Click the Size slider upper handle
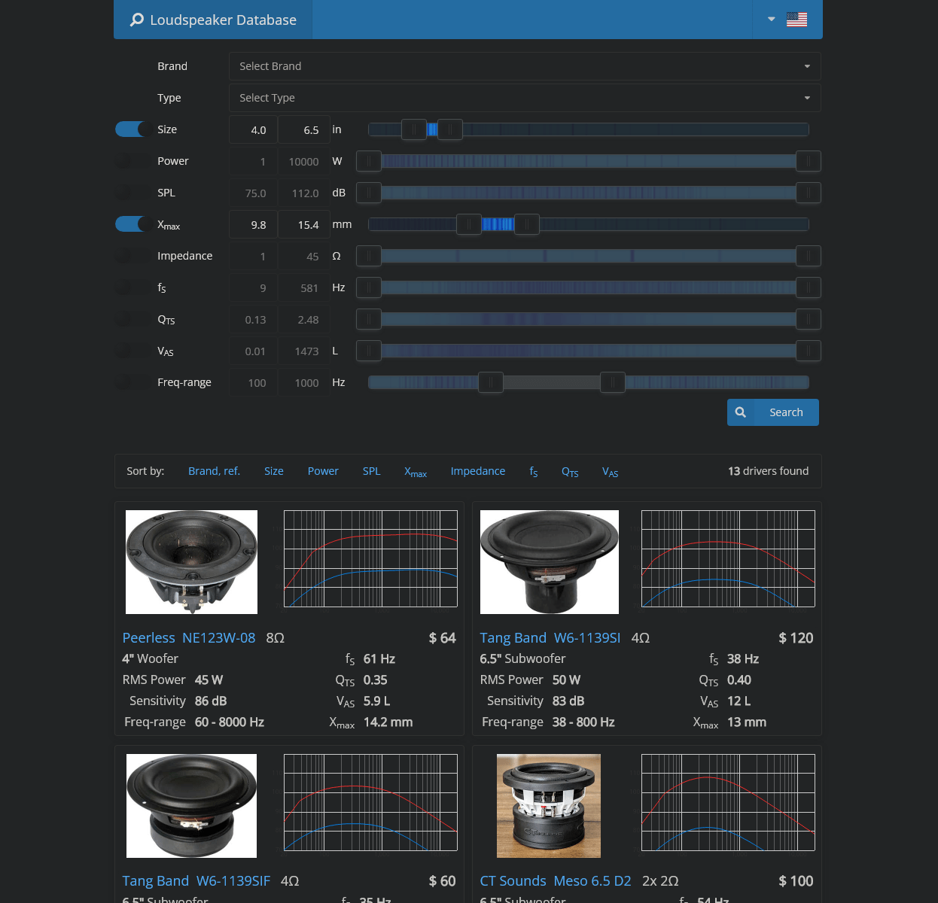 click(450, 129)
